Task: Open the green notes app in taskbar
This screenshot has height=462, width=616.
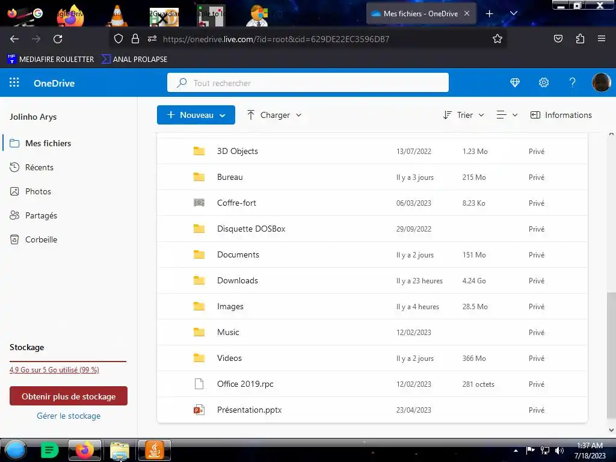Action: [x=49, y=450]
